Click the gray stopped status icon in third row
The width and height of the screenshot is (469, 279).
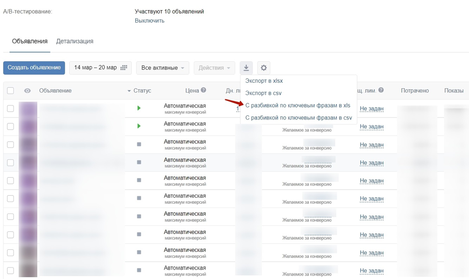139,145
